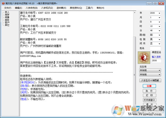Screen dimensions: 166x118
Task: Click the text scrollbar up arrow
Action: (134, 13)
